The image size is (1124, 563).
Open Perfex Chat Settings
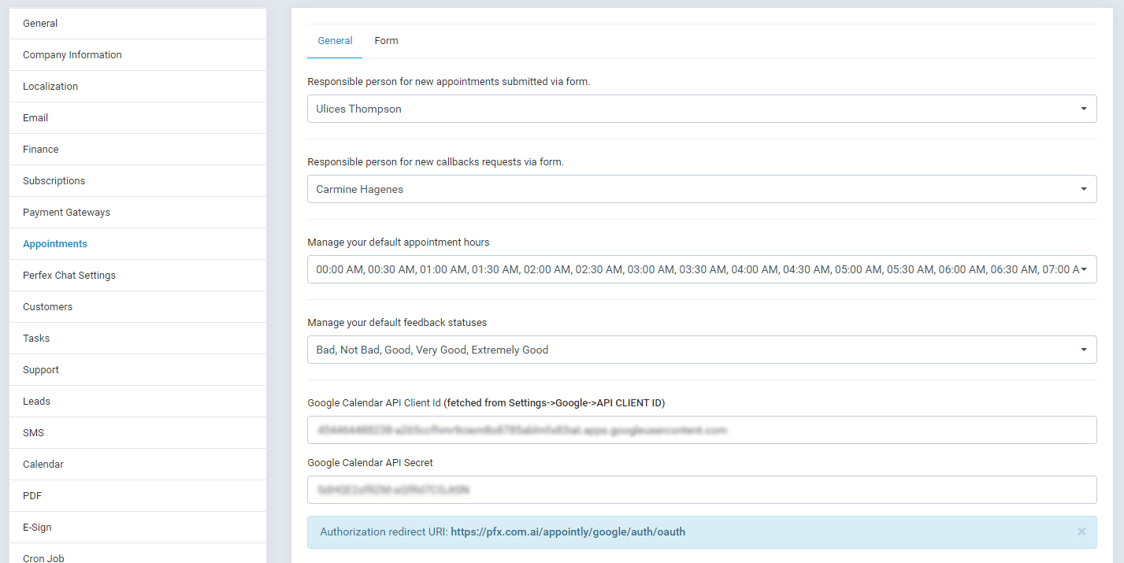point(69,275)
